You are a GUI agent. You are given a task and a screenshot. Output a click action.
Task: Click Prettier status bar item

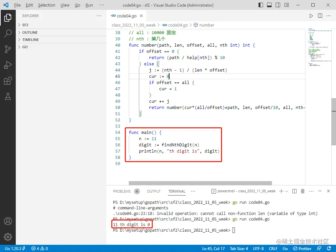[302, 249]
